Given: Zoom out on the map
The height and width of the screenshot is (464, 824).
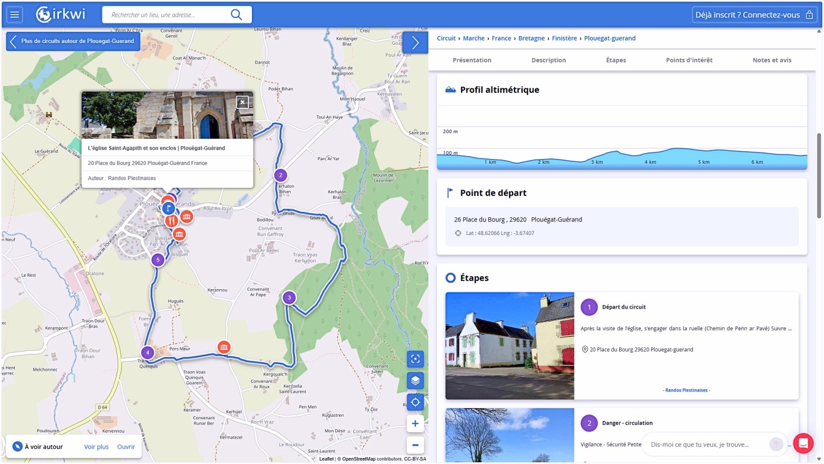Looking at the screenshot, I should [x=415, y=445].
